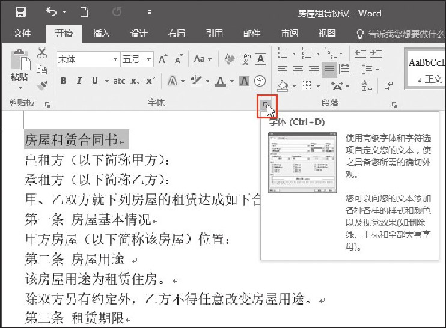Toggle Italic formatting
This screenshot has height=328, width=446.
coord(79,81)
